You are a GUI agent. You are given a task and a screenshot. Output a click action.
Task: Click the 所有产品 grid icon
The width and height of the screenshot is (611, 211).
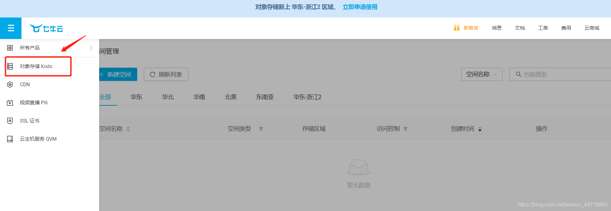(10, 48)
